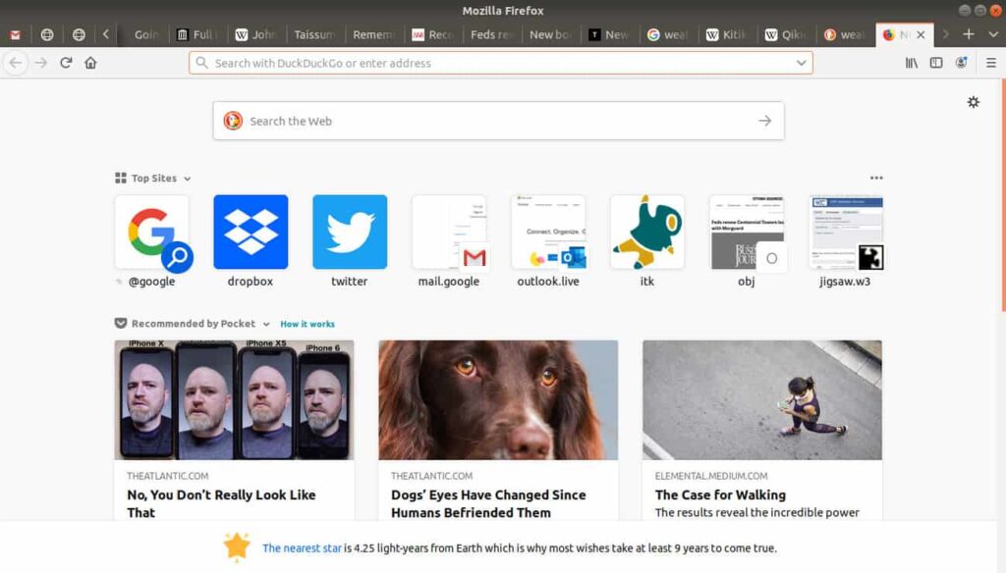
Task: Click the Top Sites grid icon
Action: point(121,179)
